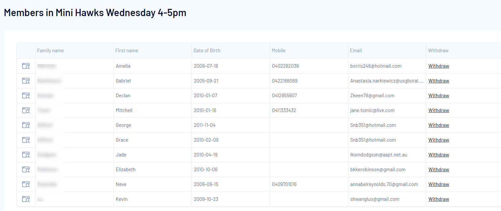501x211 pixels.
Task: Select the Withdraw link in Kevin's row
Action: [439, 199]
